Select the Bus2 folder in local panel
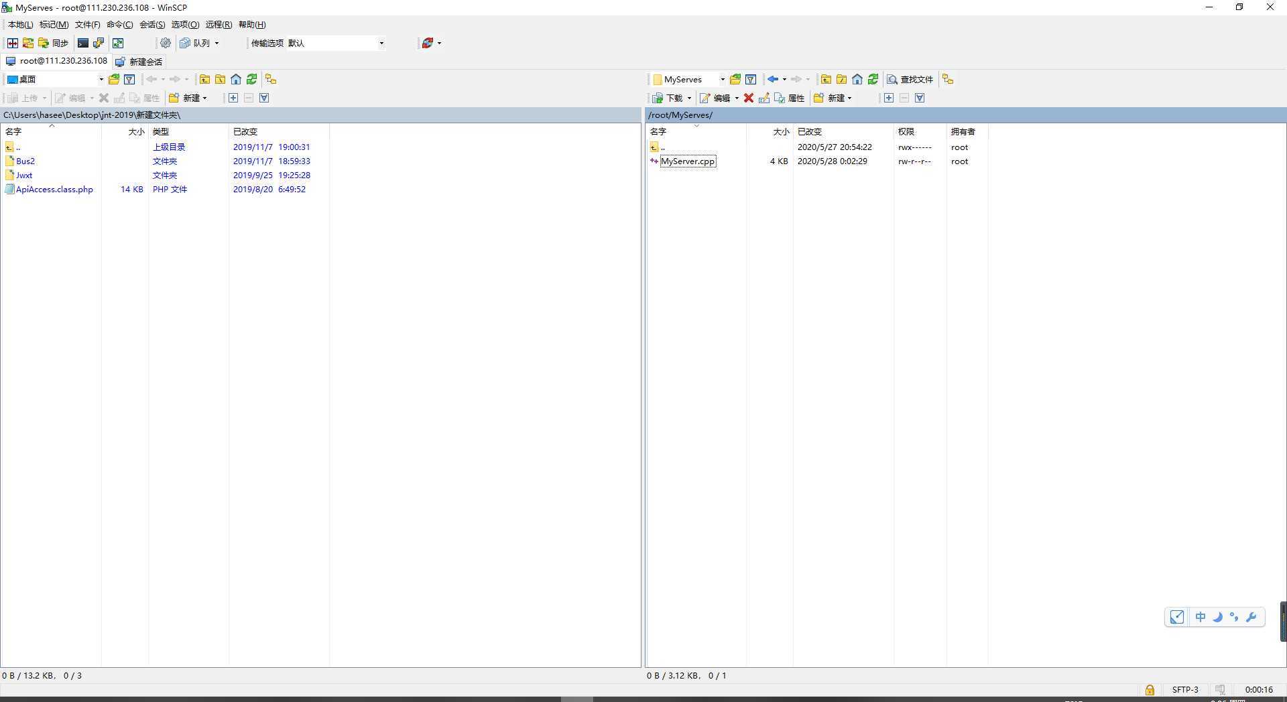The image size is (1287, 702). [x=25, y=161]
